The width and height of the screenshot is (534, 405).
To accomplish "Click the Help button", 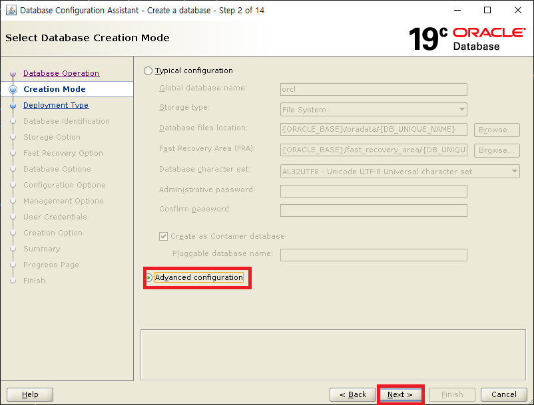I will [x=30, y=394].
